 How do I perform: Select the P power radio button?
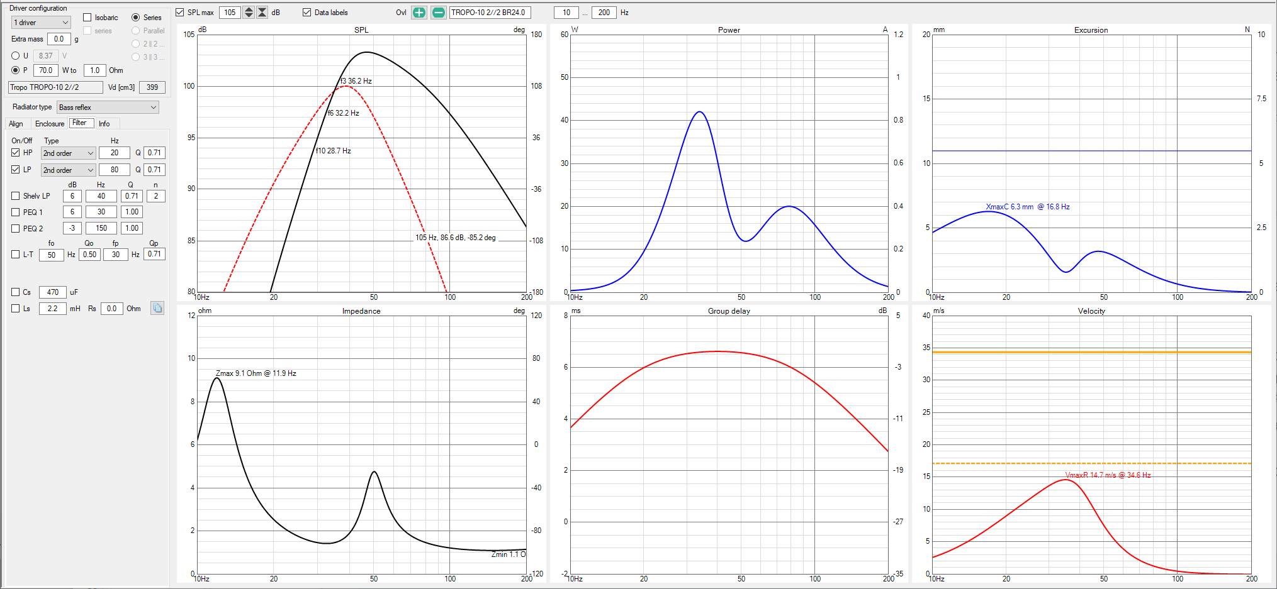tap(16, 70)
